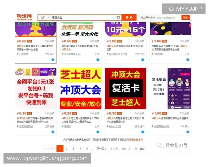The width and height of the screenshot is (209, 167).
Task: Open the 芝士超人 冲顶大会 专业/安全/放心 image
Action: tap(80, 89)
